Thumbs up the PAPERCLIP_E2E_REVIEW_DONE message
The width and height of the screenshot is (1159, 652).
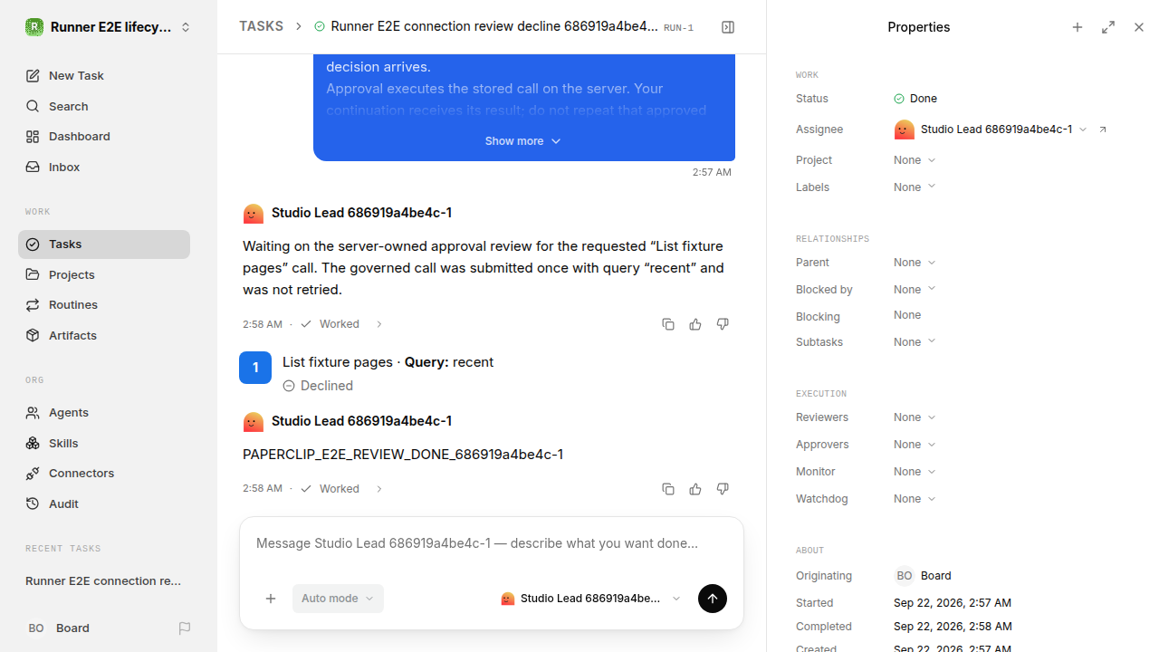pos(695,489)
